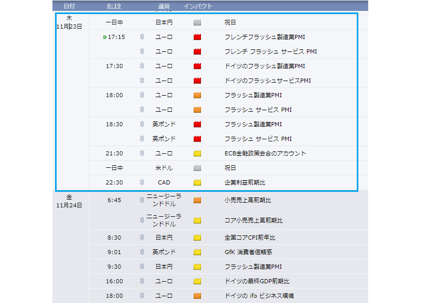Click the 日付 column header
Viewport: 430px width, 303px height.
click(69, 6)
